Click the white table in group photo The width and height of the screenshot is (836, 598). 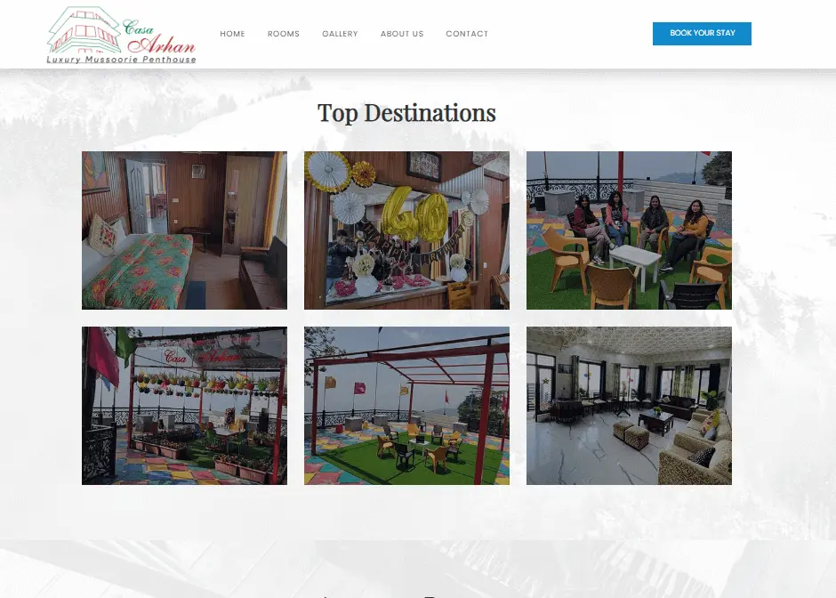tap(636, 263)
